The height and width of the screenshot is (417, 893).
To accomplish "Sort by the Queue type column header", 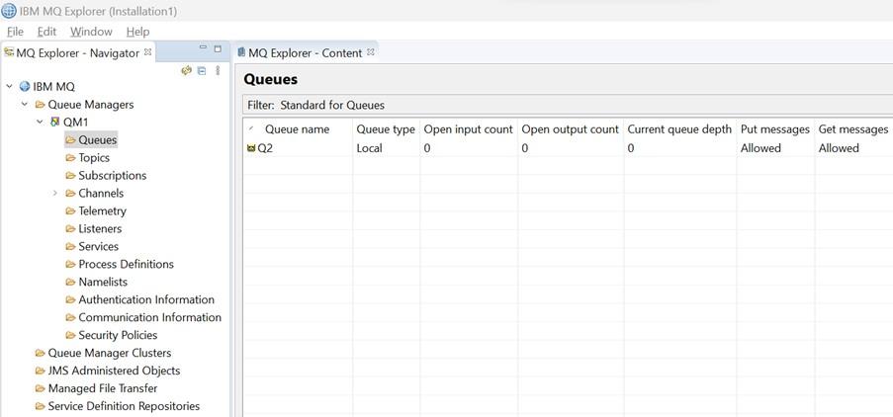I will point(386,129).
